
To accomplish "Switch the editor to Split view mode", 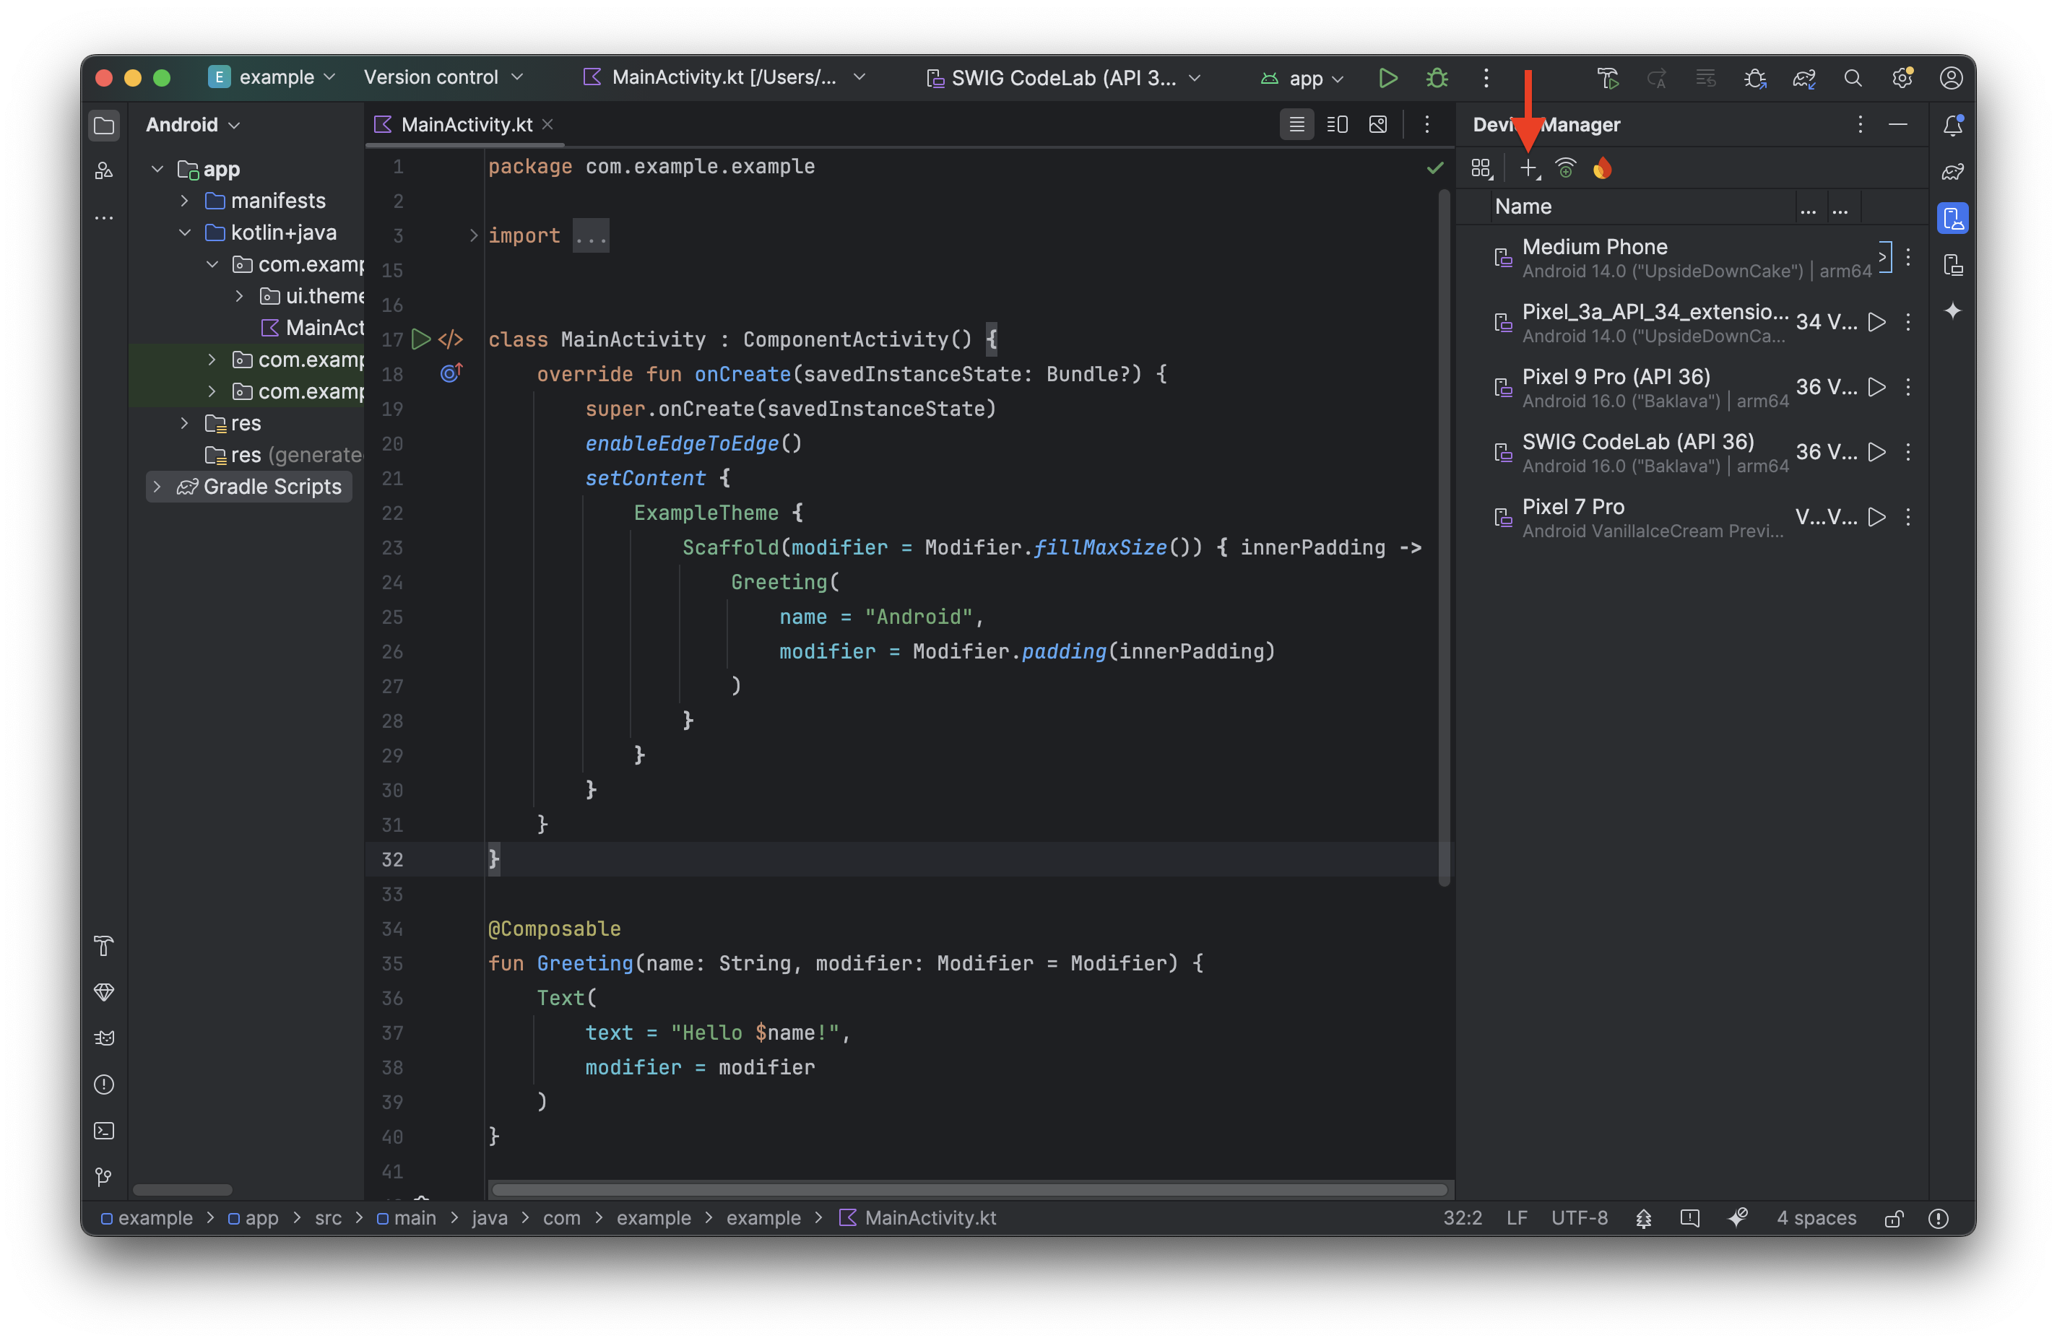I will [x=1337, y=124].
